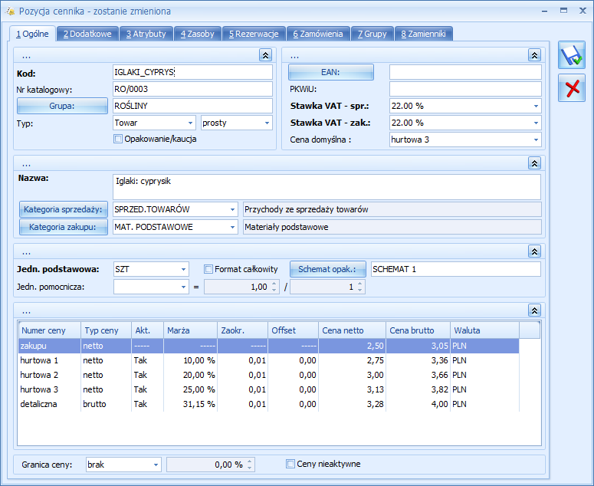The image size is (594, 486).
Task: Select the zakupu price row
Action: (268, 346)
